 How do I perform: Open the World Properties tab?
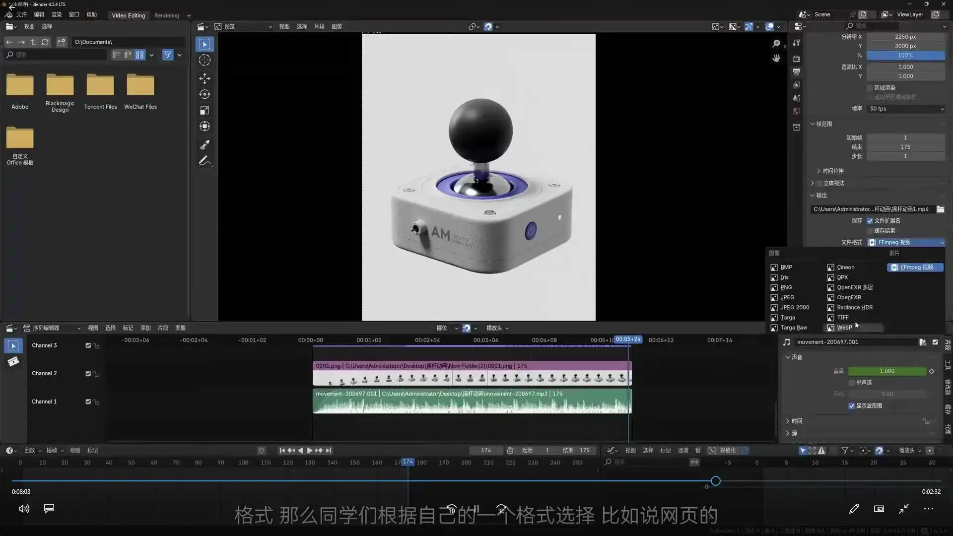(x=797, y=111)
